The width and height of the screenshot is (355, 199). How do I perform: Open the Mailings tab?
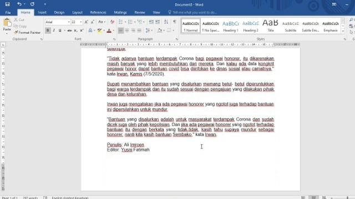120,12
